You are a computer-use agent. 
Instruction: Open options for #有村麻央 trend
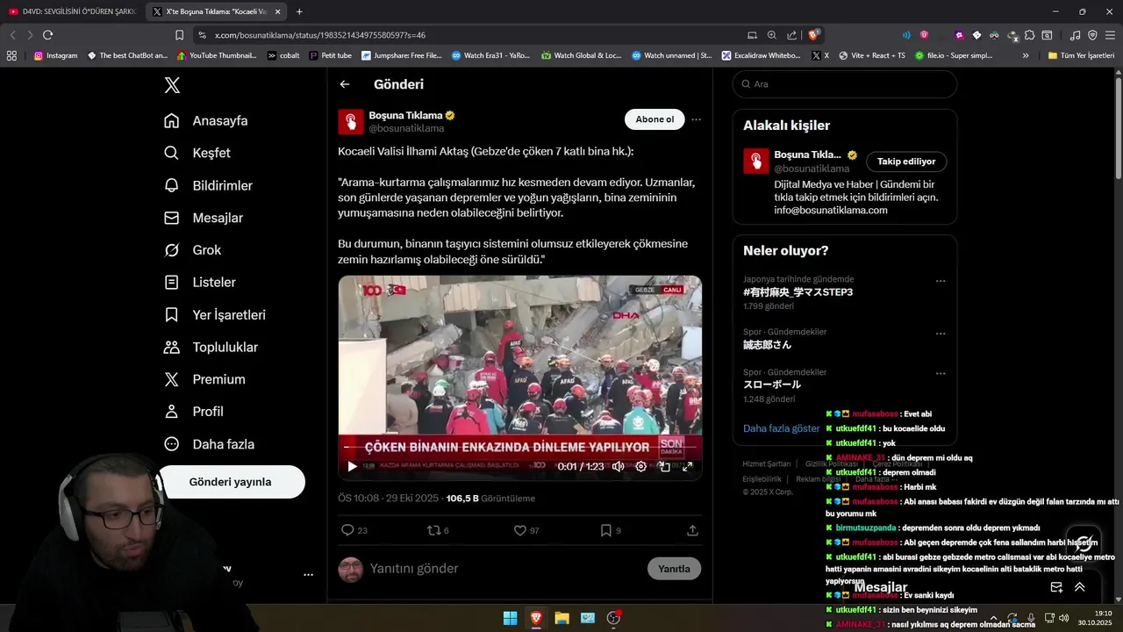[941, 281]
